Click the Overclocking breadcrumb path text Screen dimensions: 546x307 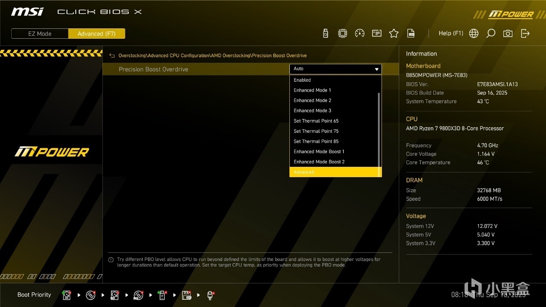click(x=212, y=55)
